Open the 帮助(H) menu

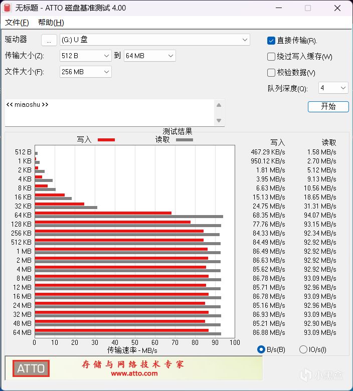tap(51, 23)
